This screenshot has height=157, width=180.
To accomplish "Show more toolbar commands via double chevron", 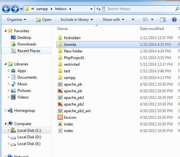I will pos(133,20).
